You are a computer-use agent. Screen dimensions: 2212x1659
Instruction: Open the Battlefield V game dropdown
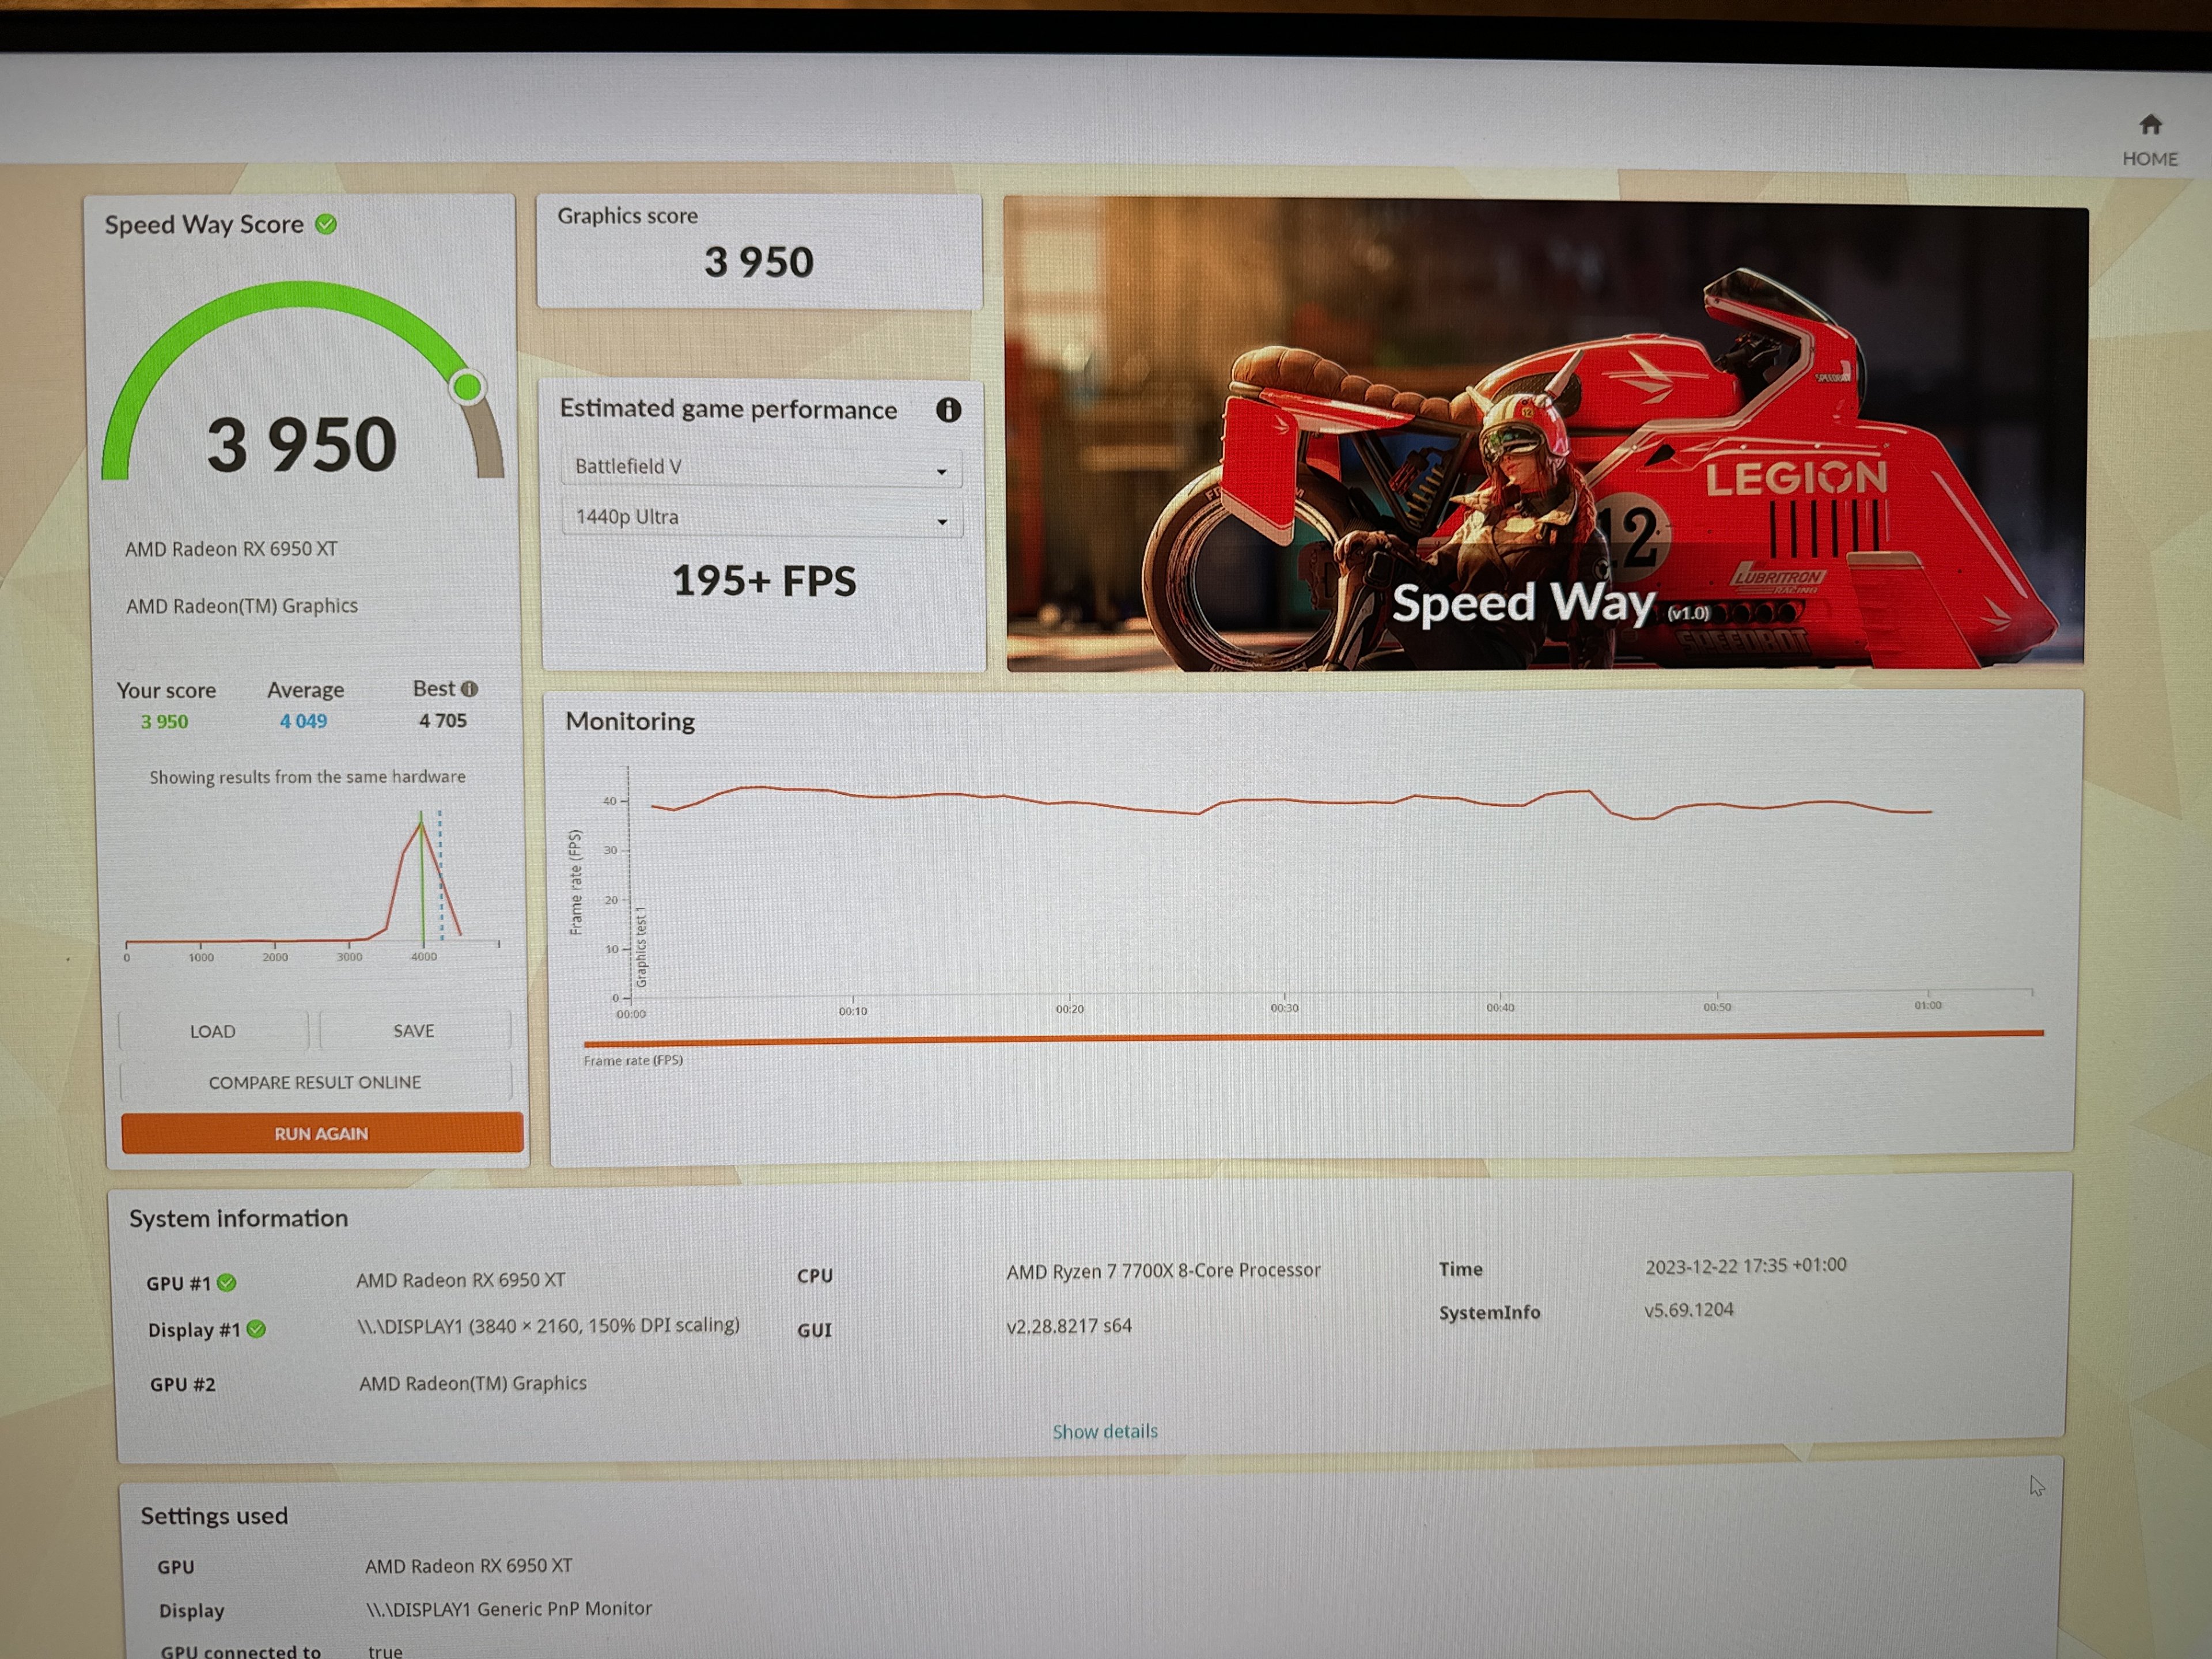pos(761,467)
